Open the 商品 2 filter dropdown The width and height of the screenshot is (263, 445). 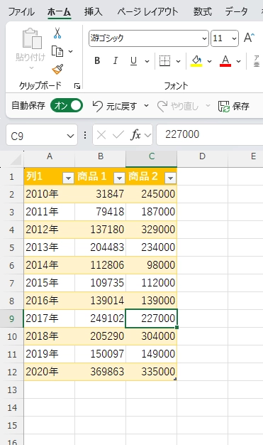[x=170, y=178]
